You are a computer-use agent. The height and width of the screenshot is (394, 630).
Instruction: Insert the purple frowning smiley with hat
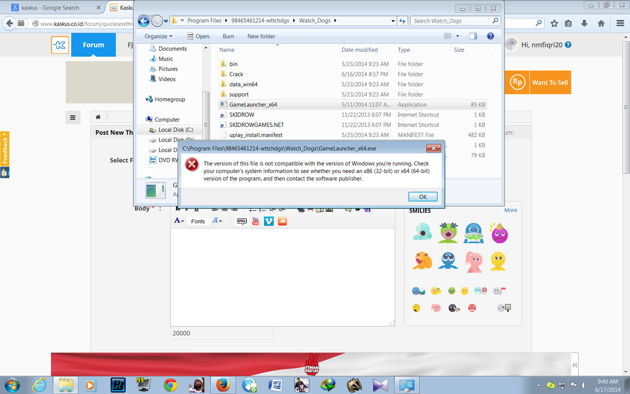tap(499, 232)
